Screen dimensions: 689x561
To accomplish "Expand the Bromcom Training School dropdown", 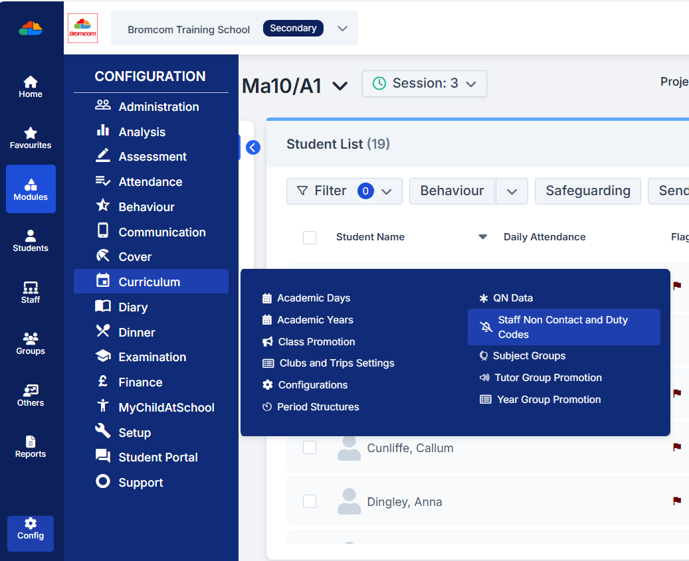I will (342, 29).
